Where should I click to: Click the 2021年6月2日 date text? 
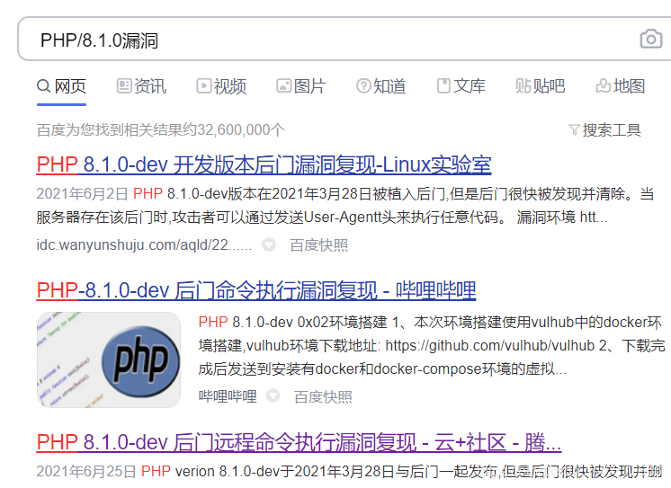pyautogui.click(x=82, y=194)
